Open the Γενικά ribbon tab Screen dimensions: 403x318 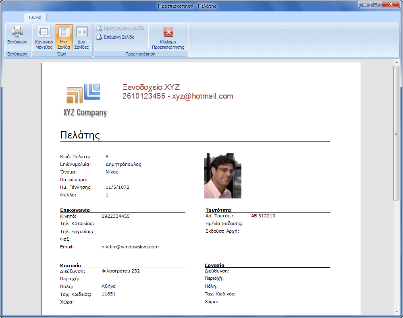click(35, 18)
